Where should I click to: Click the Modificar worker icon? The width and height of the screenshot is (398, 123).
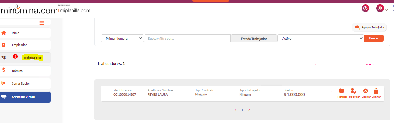(x=354, y=91)
